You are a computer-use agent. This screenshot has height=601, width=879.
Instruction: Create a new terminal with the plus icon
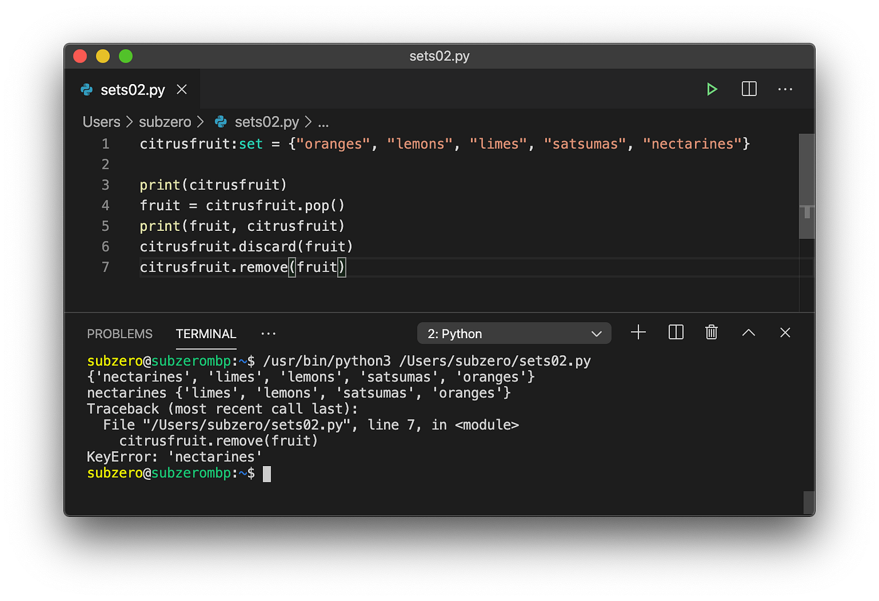[638, 332]
